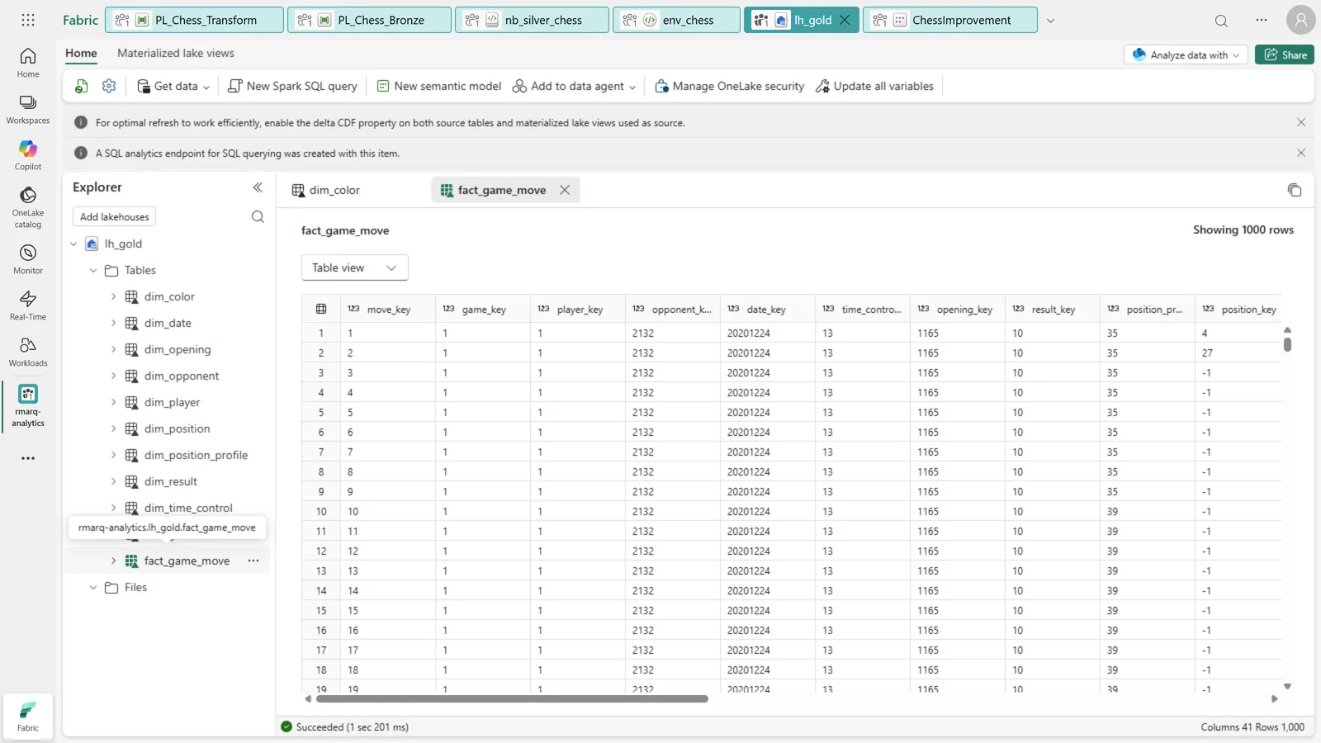Switch to PL_Chess_Bronze tab
This screenshot has width=1321, height=743.
(x=370, y=20)
